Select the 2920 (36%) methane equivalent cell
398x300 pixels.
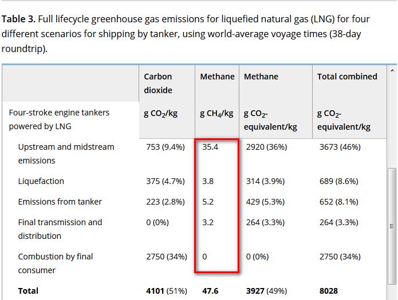click(266, 147)
